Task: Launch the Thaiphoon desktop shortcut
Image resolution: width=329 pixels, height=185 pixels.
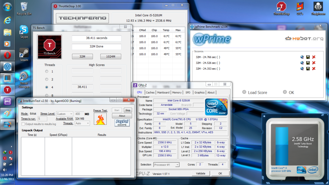Action: click(318, 9)
